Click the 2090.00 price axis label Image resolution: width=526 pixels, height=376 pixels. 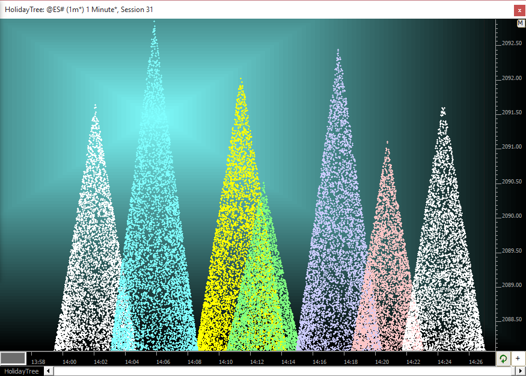(512, 216)
